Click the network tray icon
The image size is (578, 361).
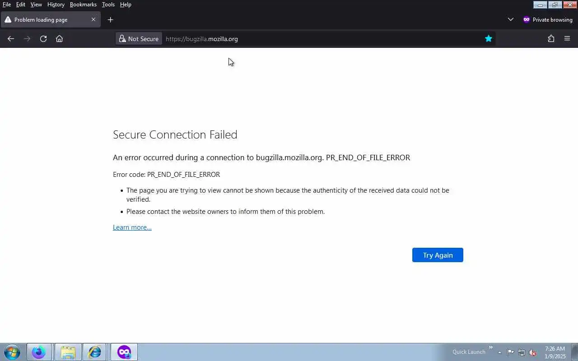click(522, 352)
